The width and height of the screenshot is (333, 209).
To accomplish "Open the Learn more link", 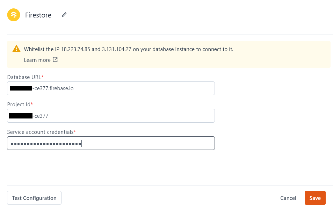I will pyautogui.click(x=37, y=60).
